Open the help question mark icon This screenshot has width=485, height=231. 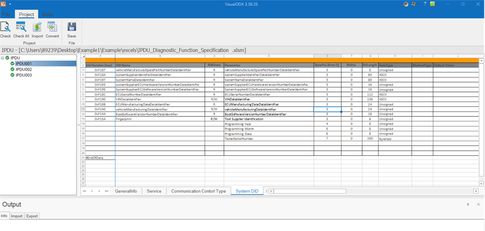pos(424,4)
